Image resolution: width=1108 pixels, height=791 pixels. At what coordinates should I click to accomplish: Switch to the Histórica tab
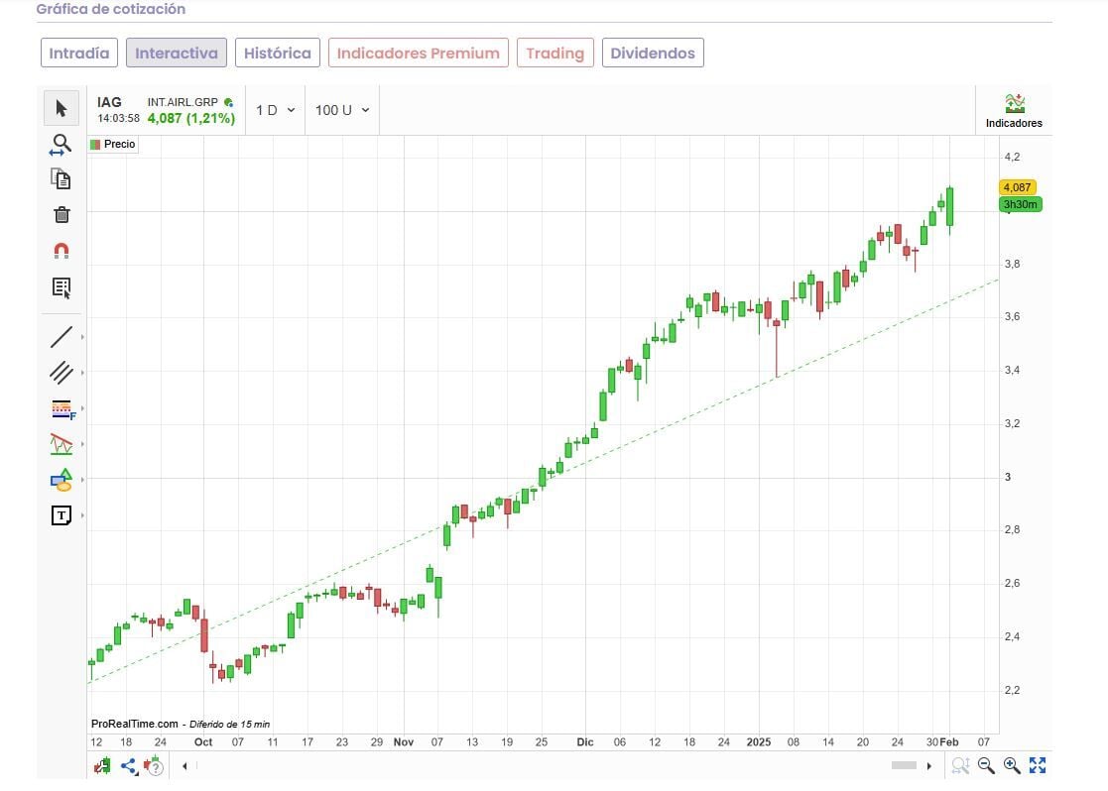[x=278, y=54]
